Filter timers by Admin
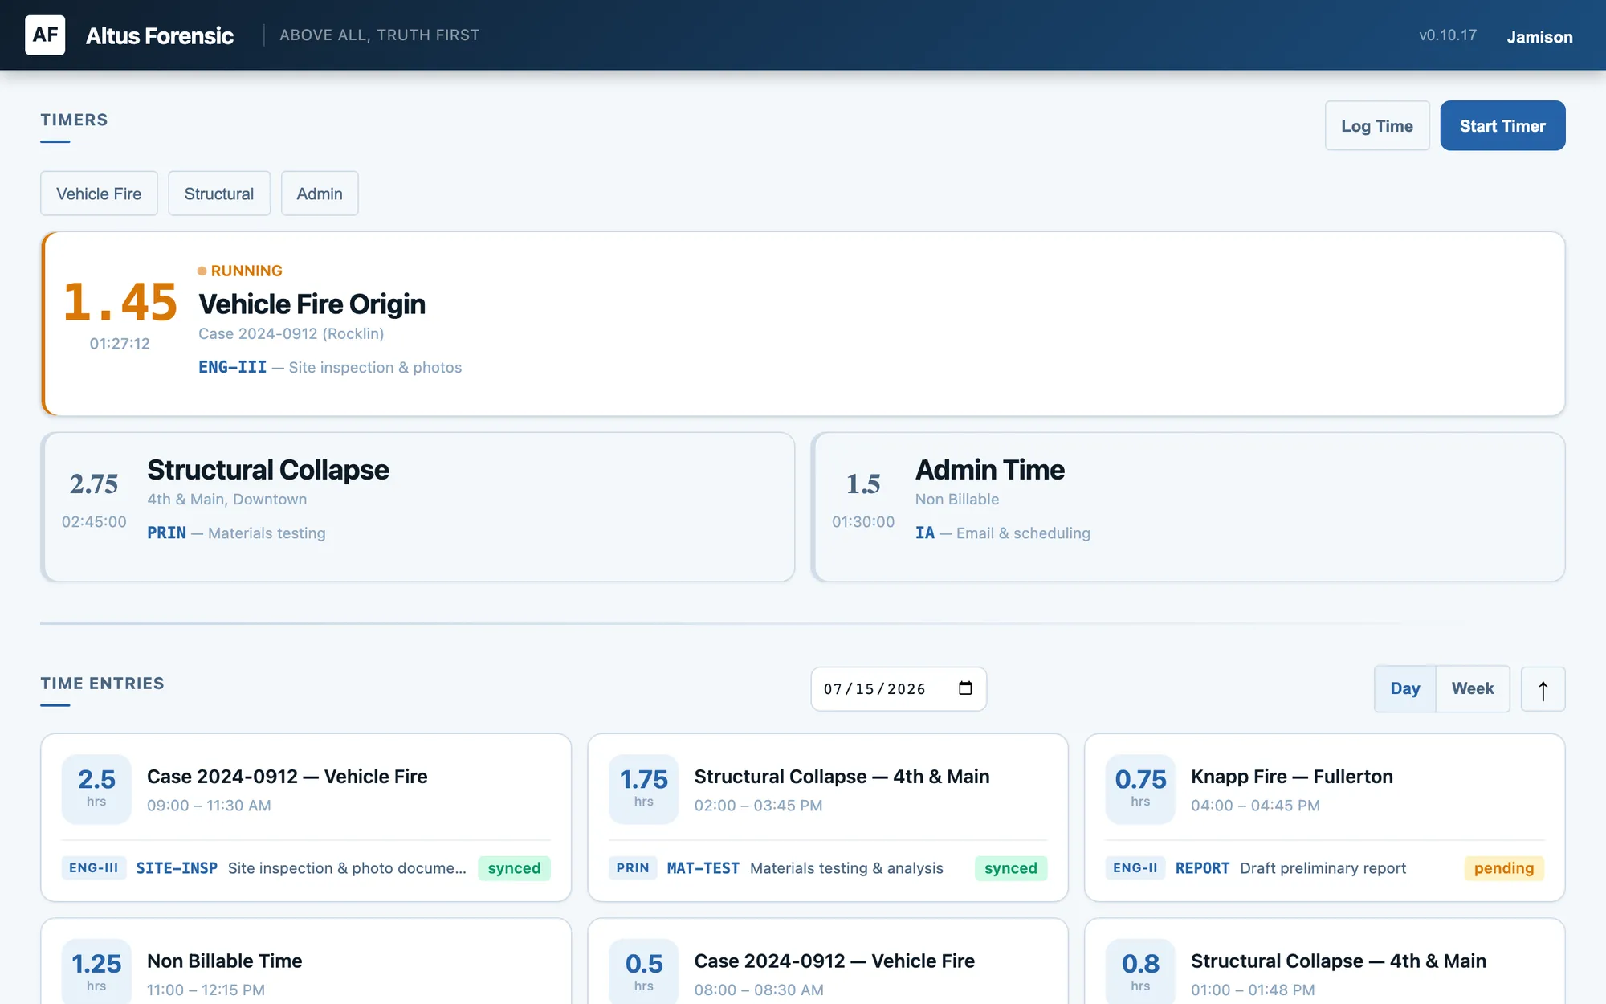The height and width of the screenshot is (1004, 1606). click(x=320, y=194)
